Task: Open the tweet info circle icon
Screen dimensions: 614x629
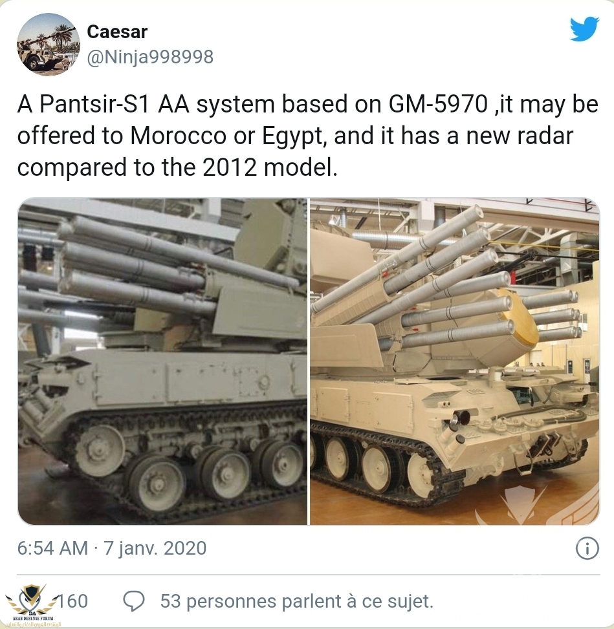Action: pyautogui.click(x=587, y=548)
